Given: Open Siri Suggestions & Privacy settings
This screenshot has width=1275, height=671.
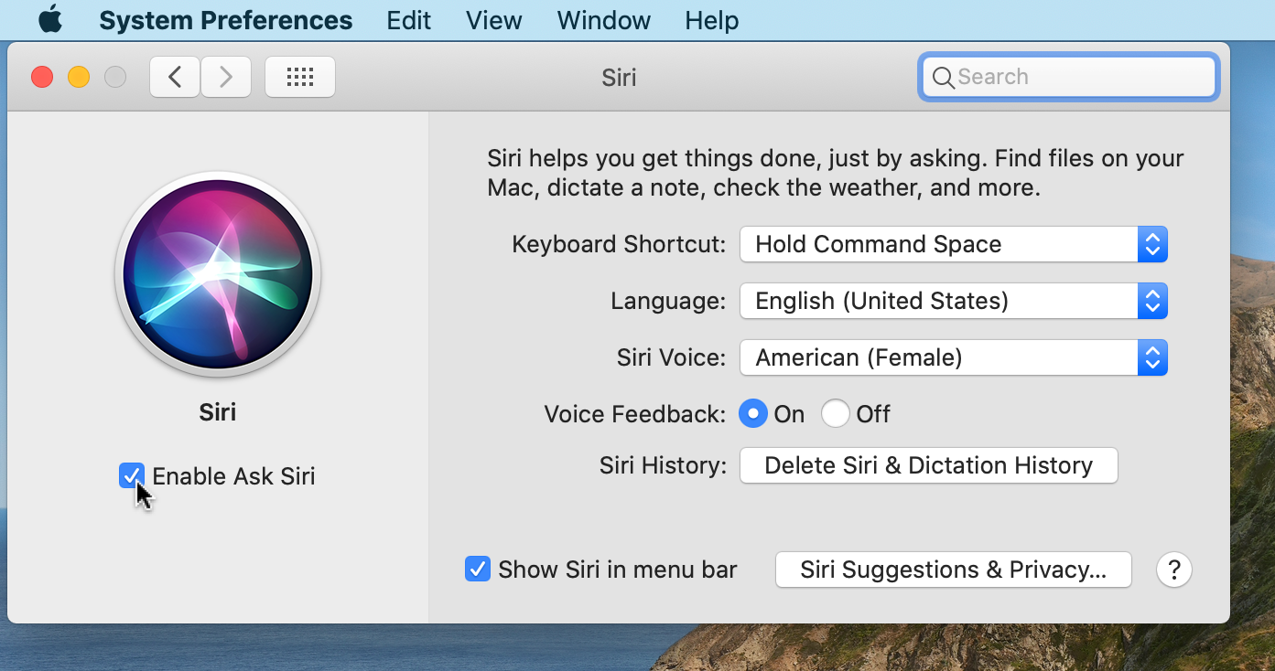Looking at the screenshot, I should 953,570.
